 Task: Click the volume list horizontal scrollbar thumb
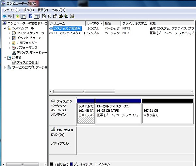84,91
